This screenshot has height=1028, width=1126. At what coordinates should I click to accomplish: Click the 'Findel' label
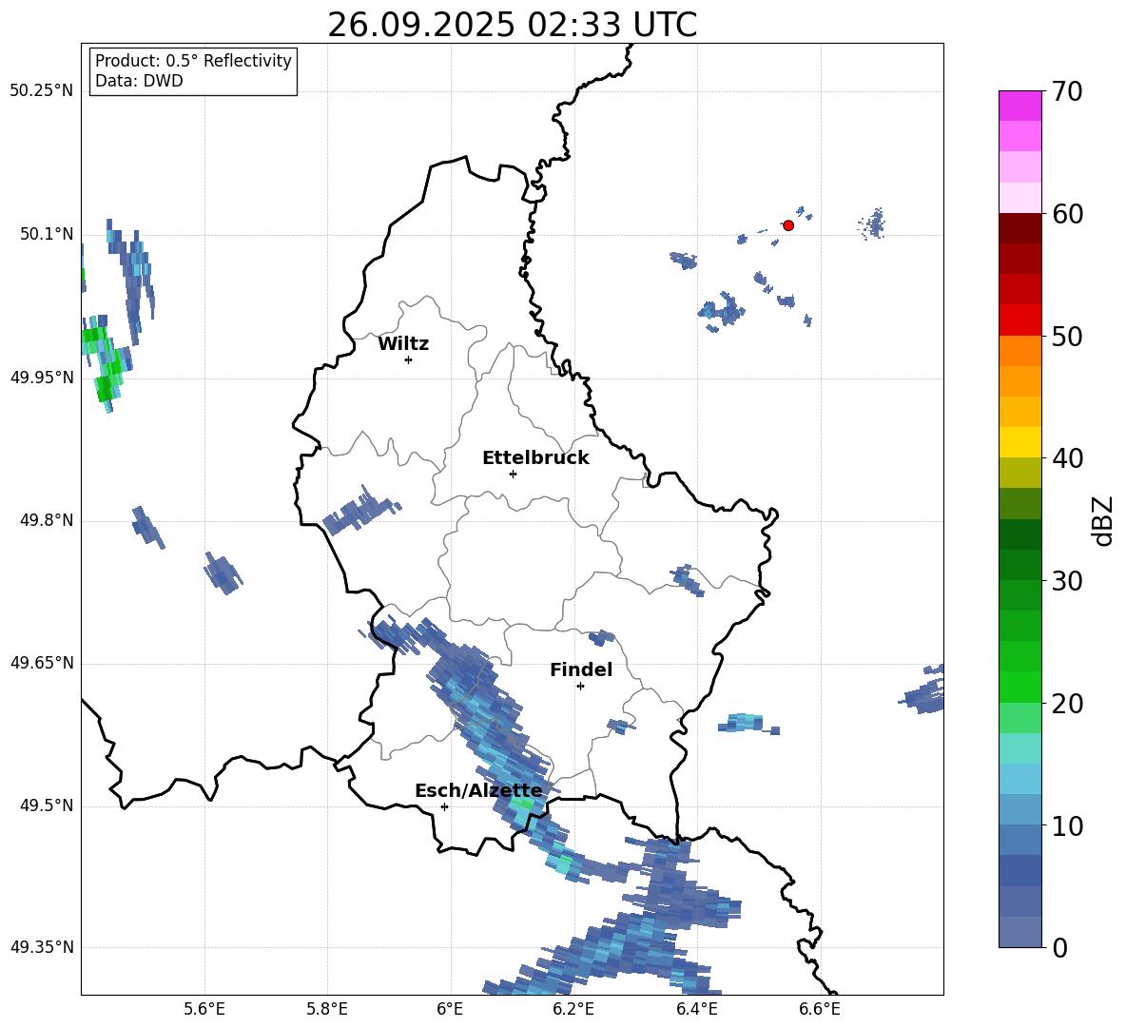(581, 669)
